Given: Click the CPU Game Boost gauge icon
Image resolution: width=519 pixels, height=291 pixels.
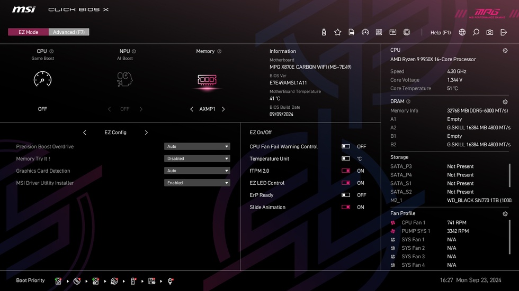Looking at the screenshot, I should pyautogui.click(x=42, y=79).
